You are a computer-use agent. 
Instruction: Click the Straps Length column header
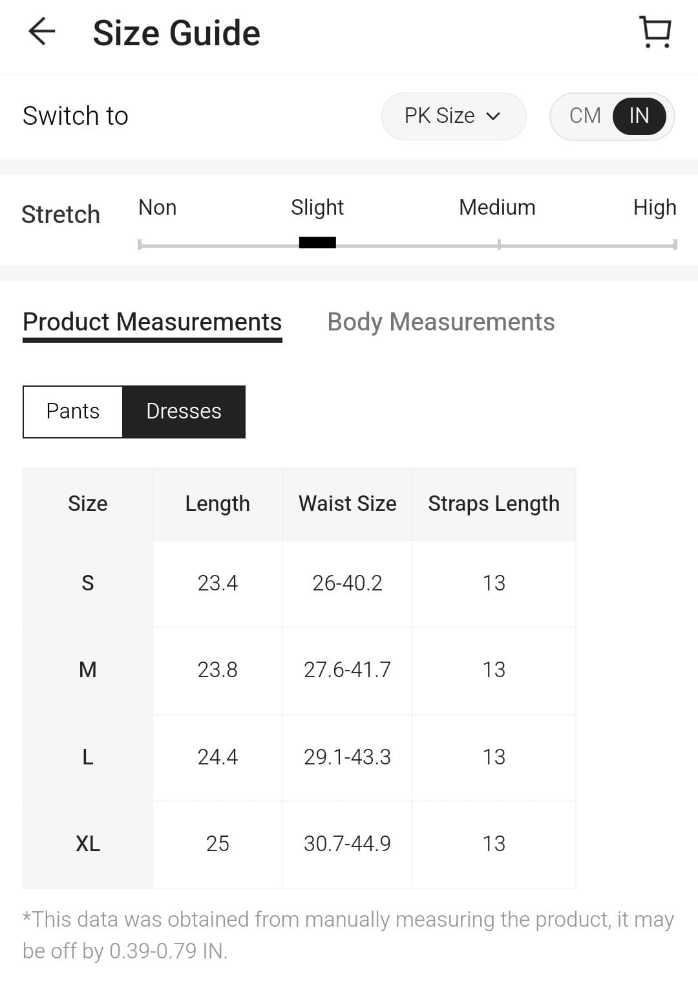coord(494,504)
